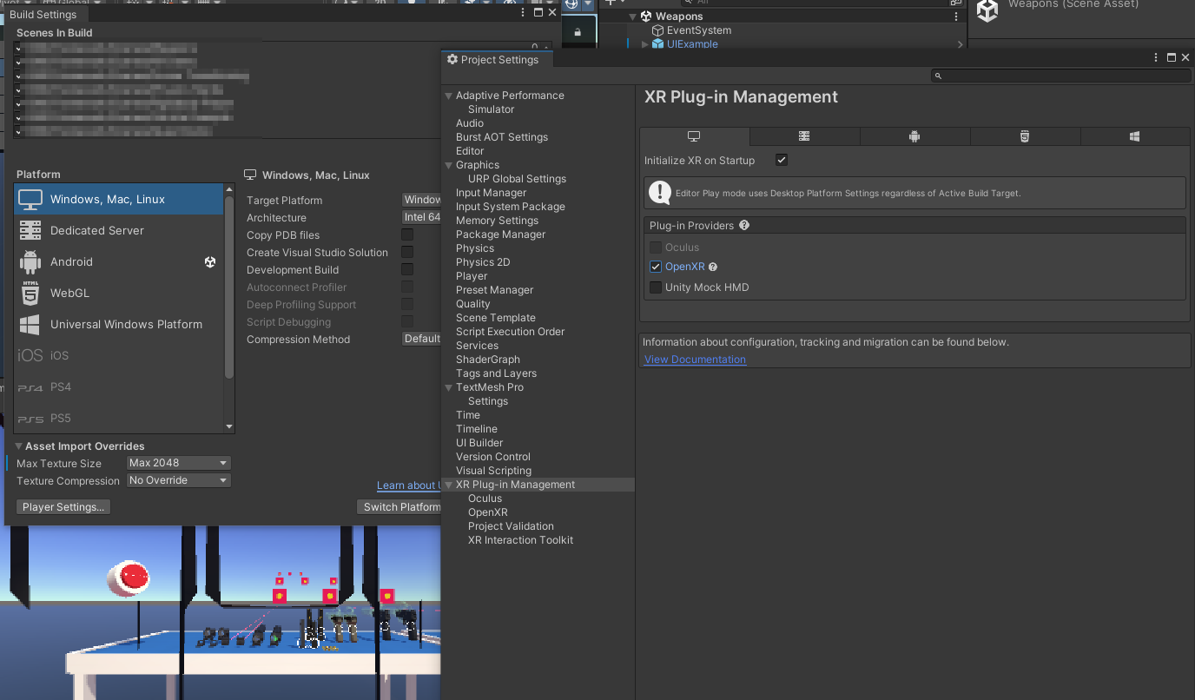The image size is (1195, 700).
Task: Click the Unity logo beside Android platform
Action: click(x=210, y=262)
